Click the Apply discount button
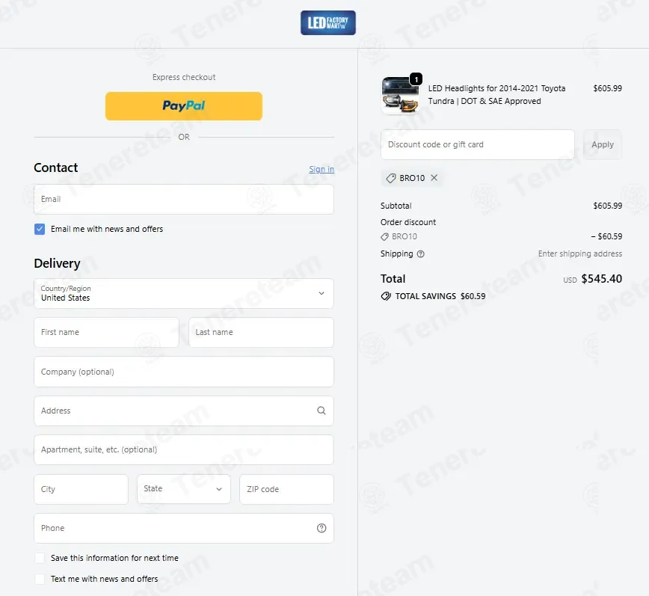 (602, 144)
